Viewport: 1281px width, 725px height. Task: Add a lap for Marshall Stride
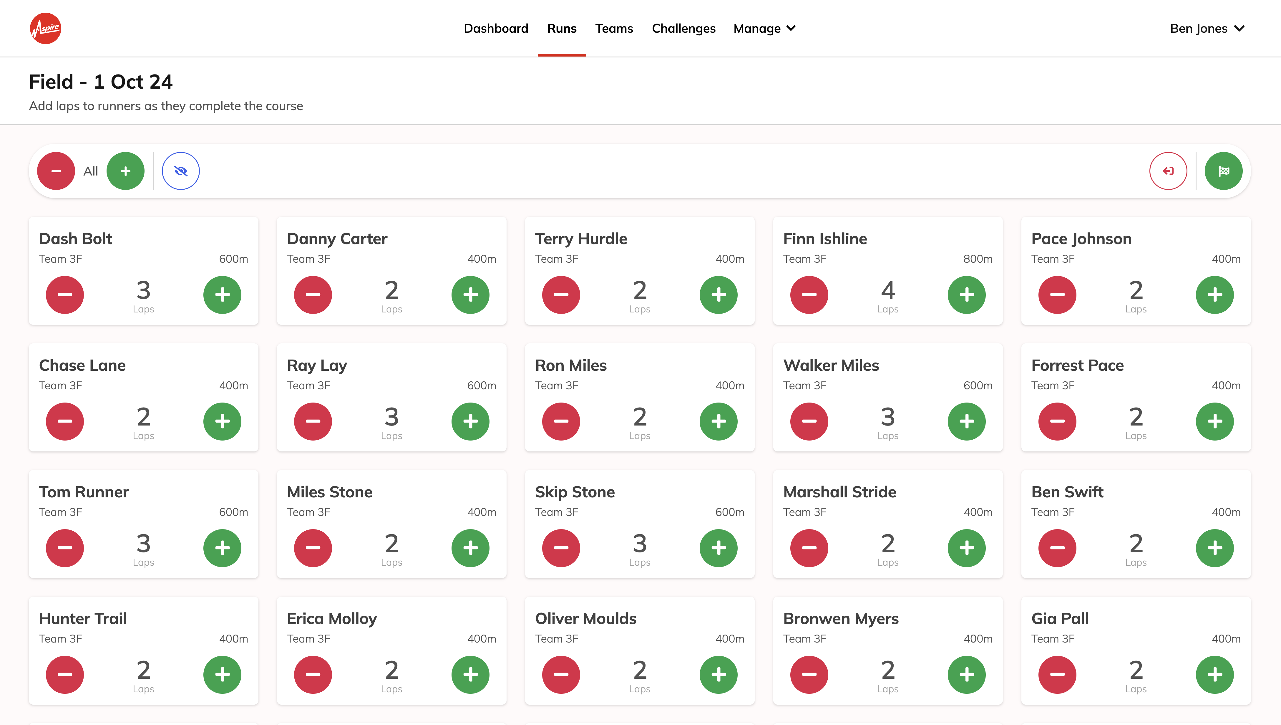966,548
